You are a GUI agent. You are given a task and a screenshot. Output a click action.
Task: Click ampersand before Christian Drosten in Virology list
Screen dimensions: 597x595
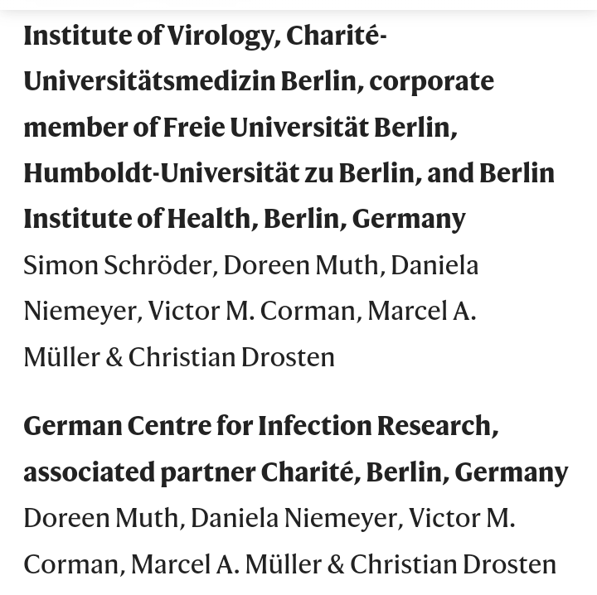[x=114, y=357]
